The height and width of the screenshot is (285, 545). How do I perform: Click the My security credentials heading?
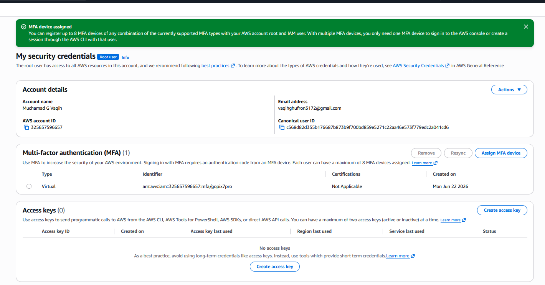(56, 56)
